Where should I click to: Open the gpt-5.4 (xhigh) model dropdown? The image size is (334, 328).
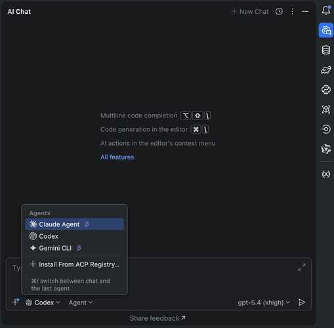264,302
